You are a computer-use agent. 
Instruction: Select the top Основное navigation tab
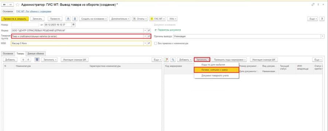8,12
